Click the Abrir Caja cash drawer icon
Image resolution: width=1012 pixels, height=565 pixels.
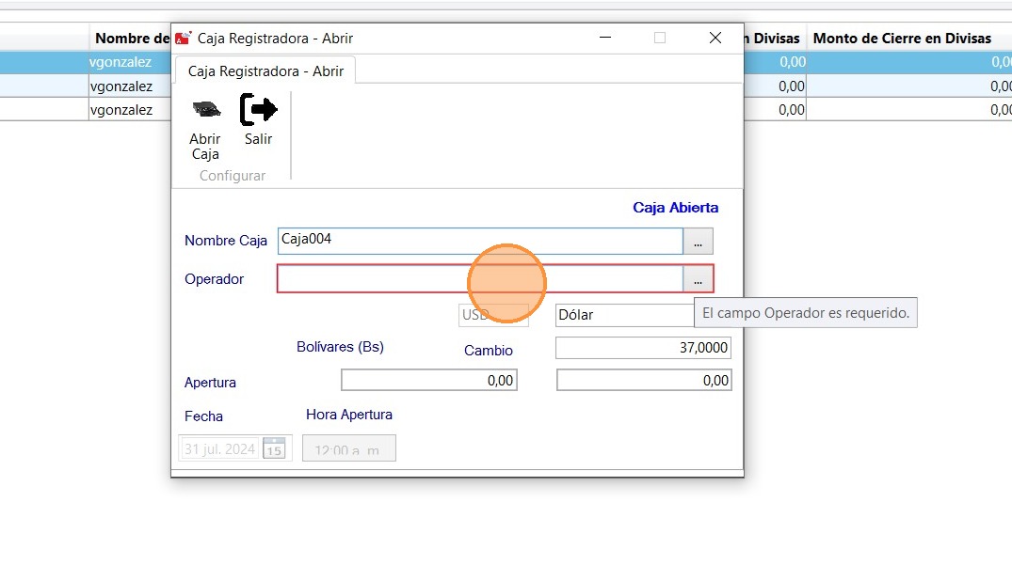(x=206, y=109)
